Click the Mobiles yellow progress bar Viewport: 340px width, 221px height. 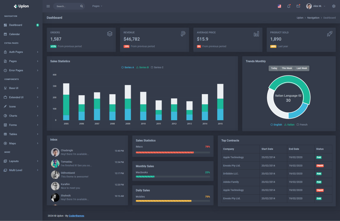pos(164,201)
